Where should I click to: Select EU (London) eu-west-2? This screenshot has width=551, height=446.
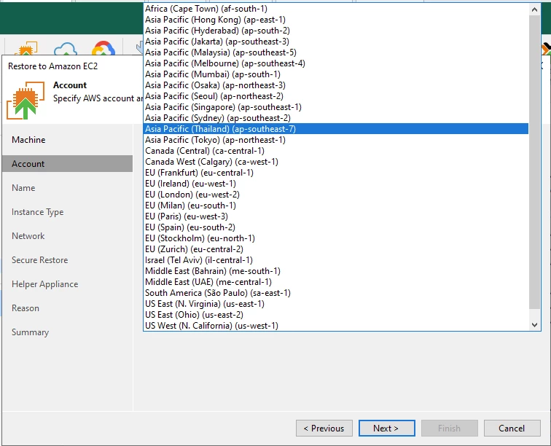coord(336,195)
